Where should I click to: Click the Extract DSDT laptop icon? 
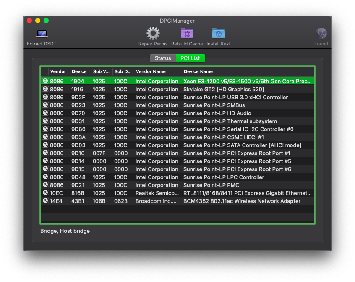(x=42, y=34)
